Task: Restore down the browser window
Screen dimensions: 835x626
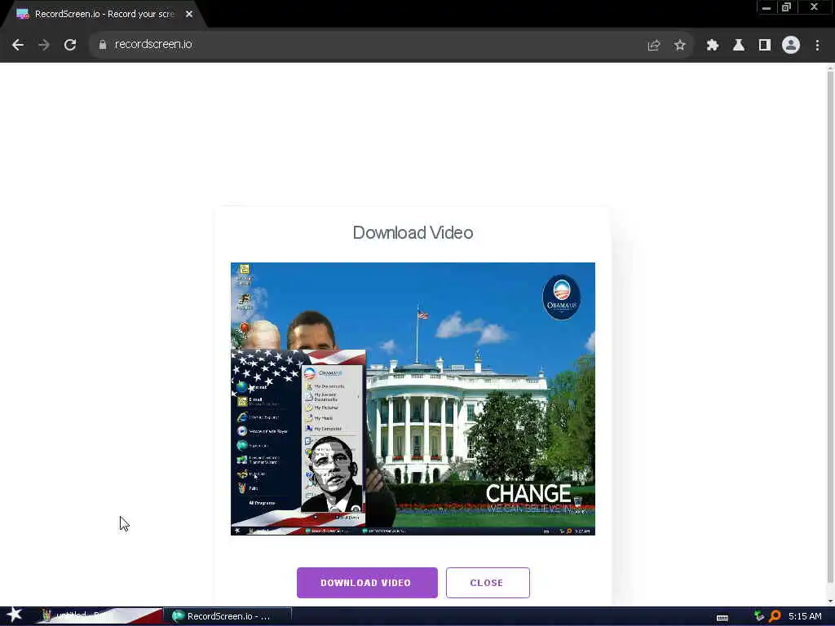Action: point(787,7)
